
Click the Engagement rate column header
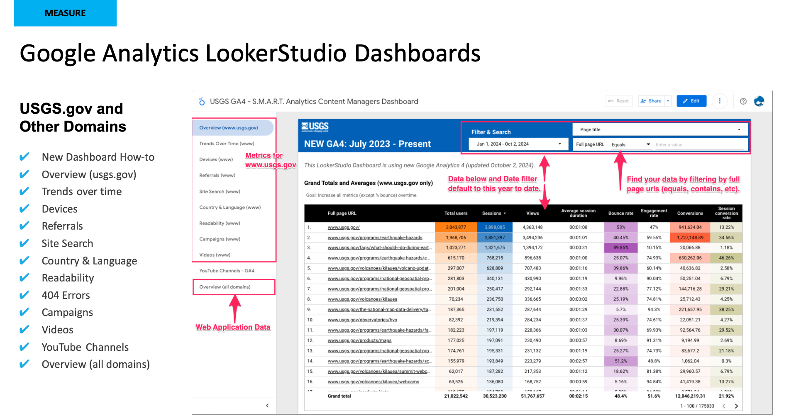[654, 213]
